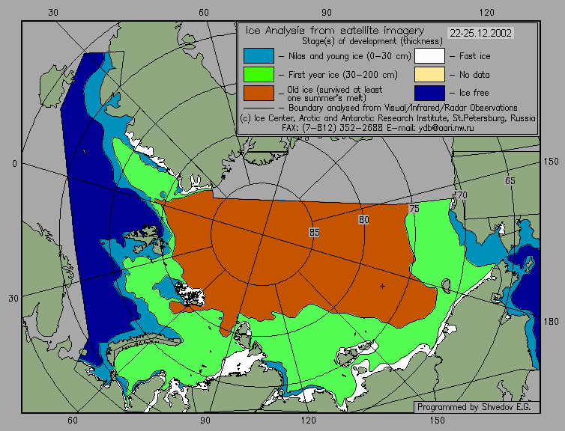Click the small plus marker in old ice
This screenshot has height=431, width=565.
(382, 287)
